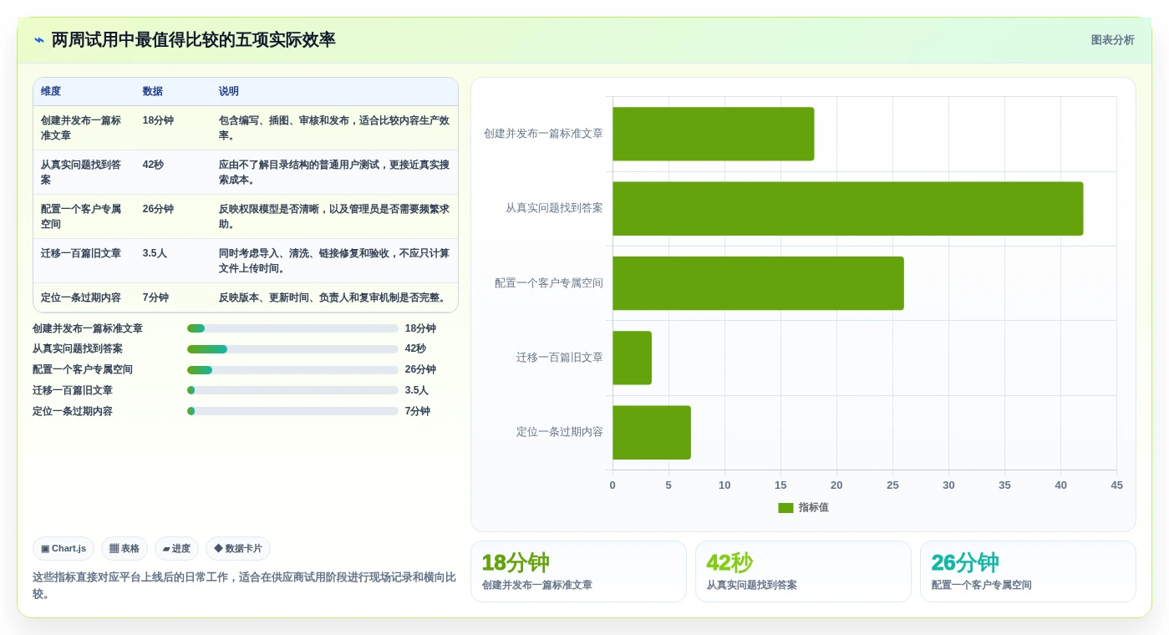Click the 定位一条过期内容 chart bar

pyautogui.click(x=652, y=432)
